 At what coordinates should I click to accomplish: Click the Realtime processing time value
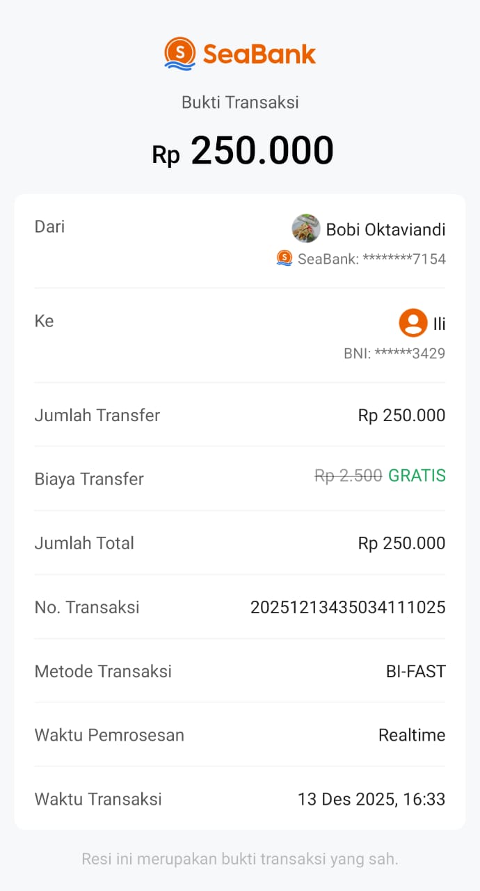[x=412, y=735]
